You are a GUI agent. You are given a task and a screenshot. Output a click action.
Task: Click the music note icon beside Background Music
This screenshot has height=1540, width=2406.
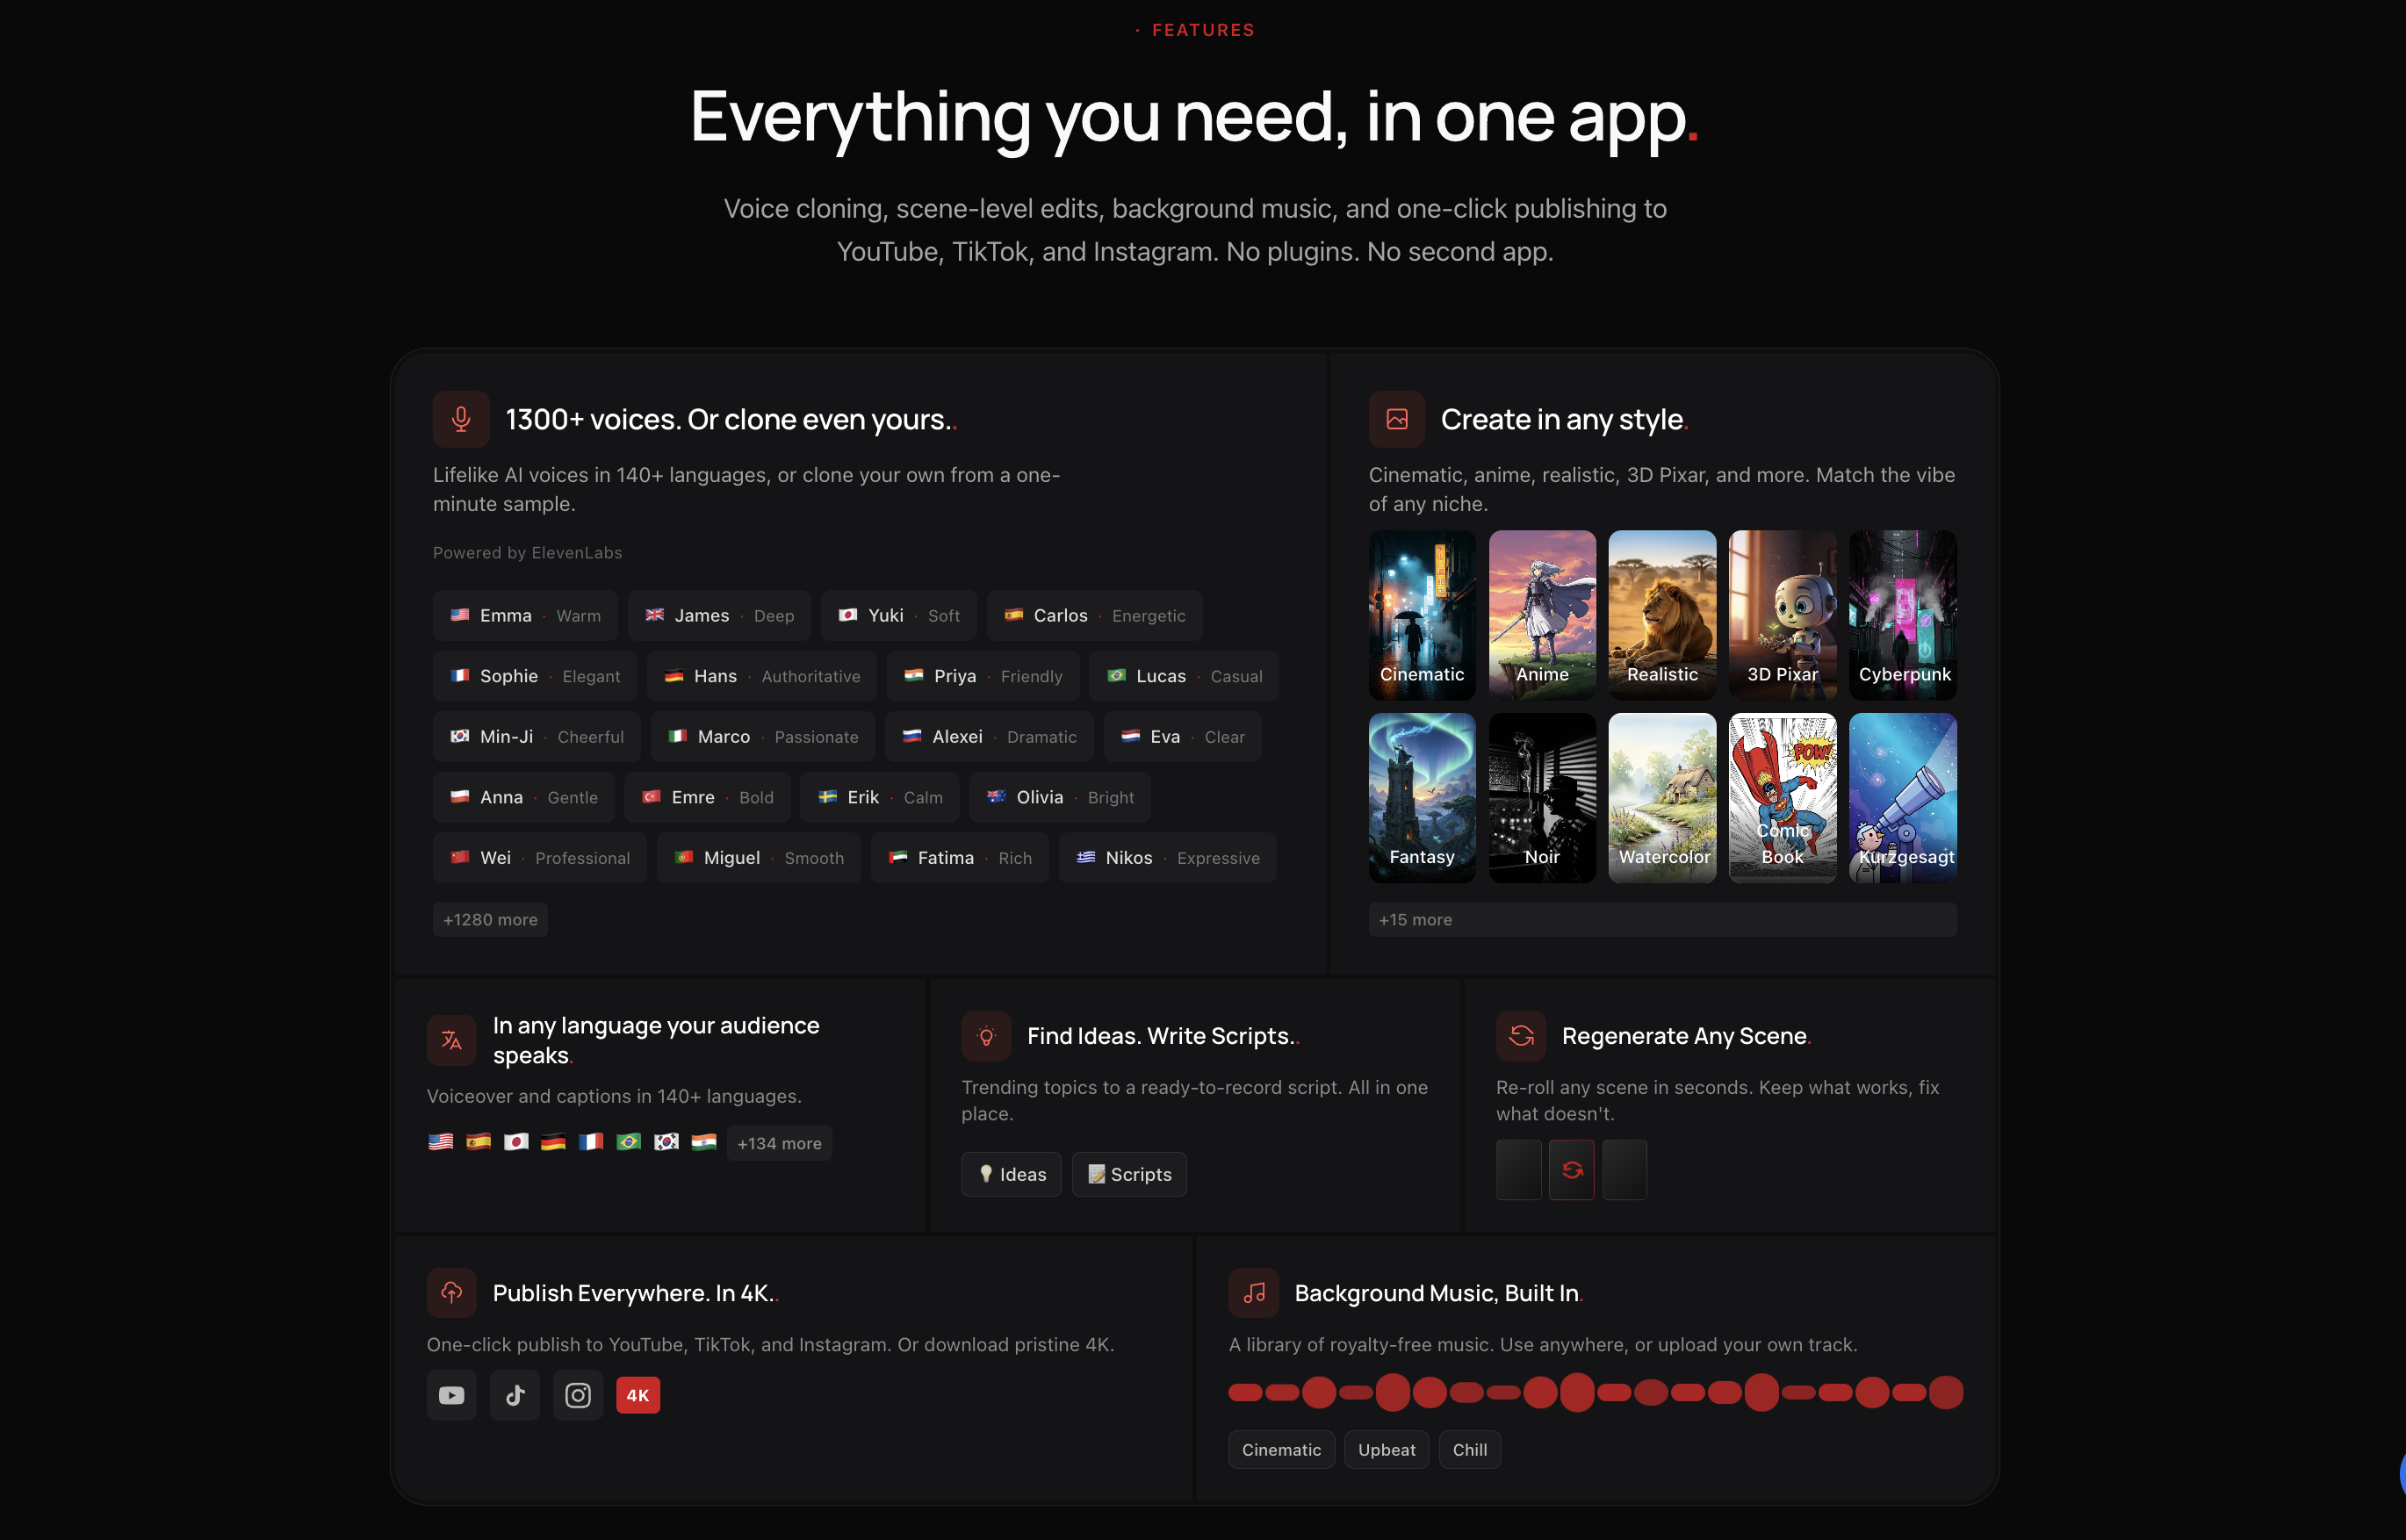click(1254, 1293)
